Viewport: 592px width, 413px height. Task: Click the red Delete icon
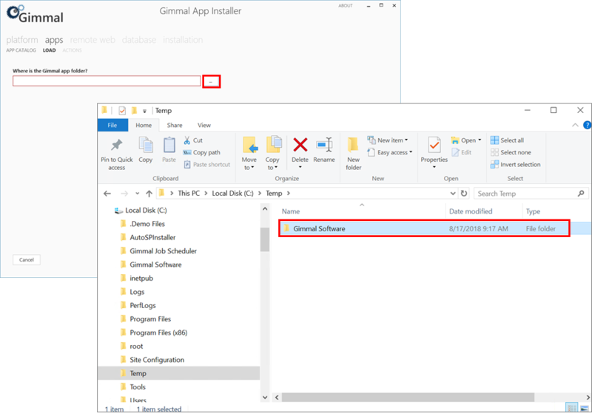click(x=300, y=146)
